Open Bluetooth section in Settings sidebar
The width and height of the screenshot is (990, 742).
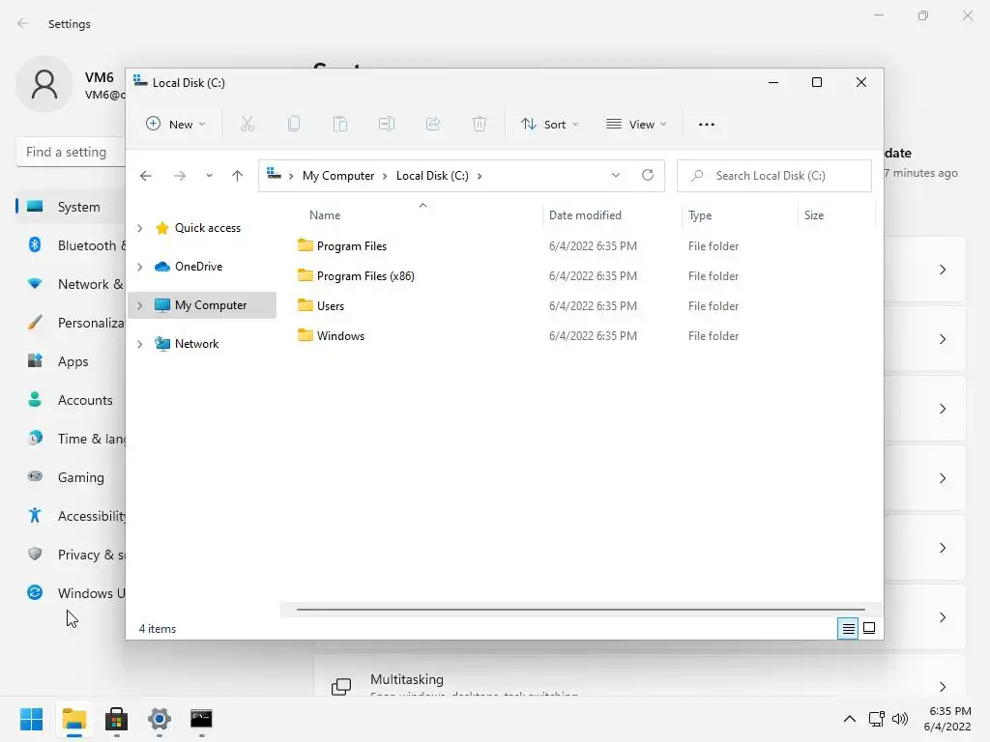[x=70, y=245]
